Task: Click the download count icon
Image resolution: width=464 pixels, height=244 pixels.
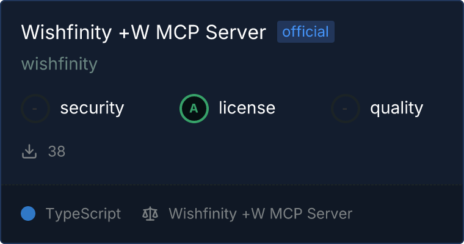Action: tap(29, 151)
